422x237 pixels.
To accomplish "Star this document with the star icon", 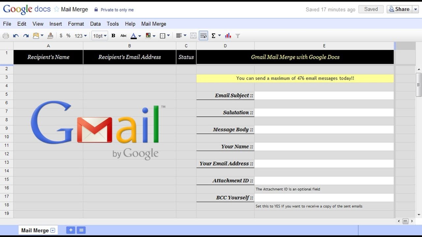I will [56, 9].
